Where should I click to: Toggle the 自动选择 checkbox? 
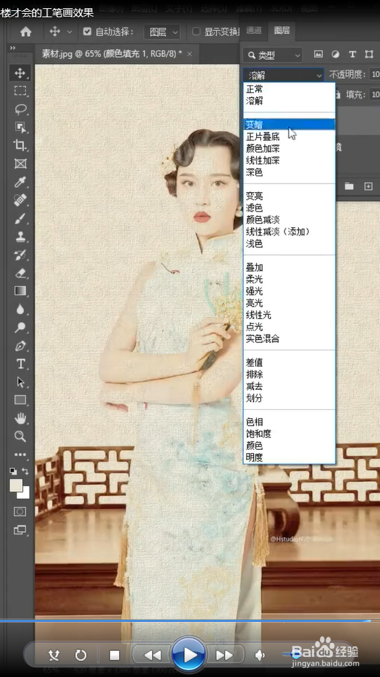tap(87, 32)
